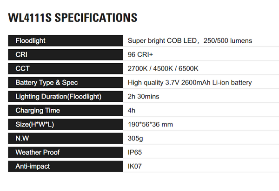
Task: Select the 3.7V 2600mAh Li-ion battery text
Action: coord(208,83)
